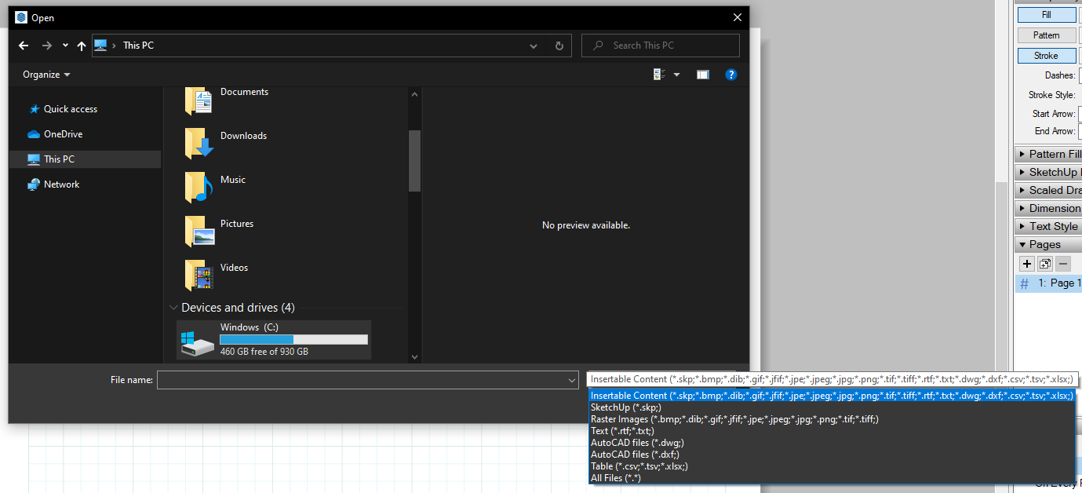
Task: Choose "SketchUp (*.skp;)" file type
Action: [x=625, y=407]
